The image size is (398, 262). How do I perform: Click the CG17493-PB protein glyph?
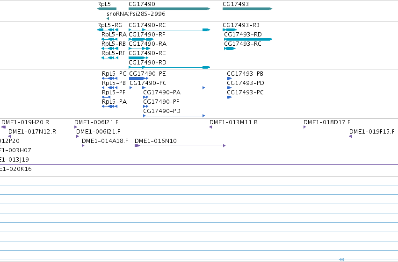pyautogui.click(x=229, y=78)
